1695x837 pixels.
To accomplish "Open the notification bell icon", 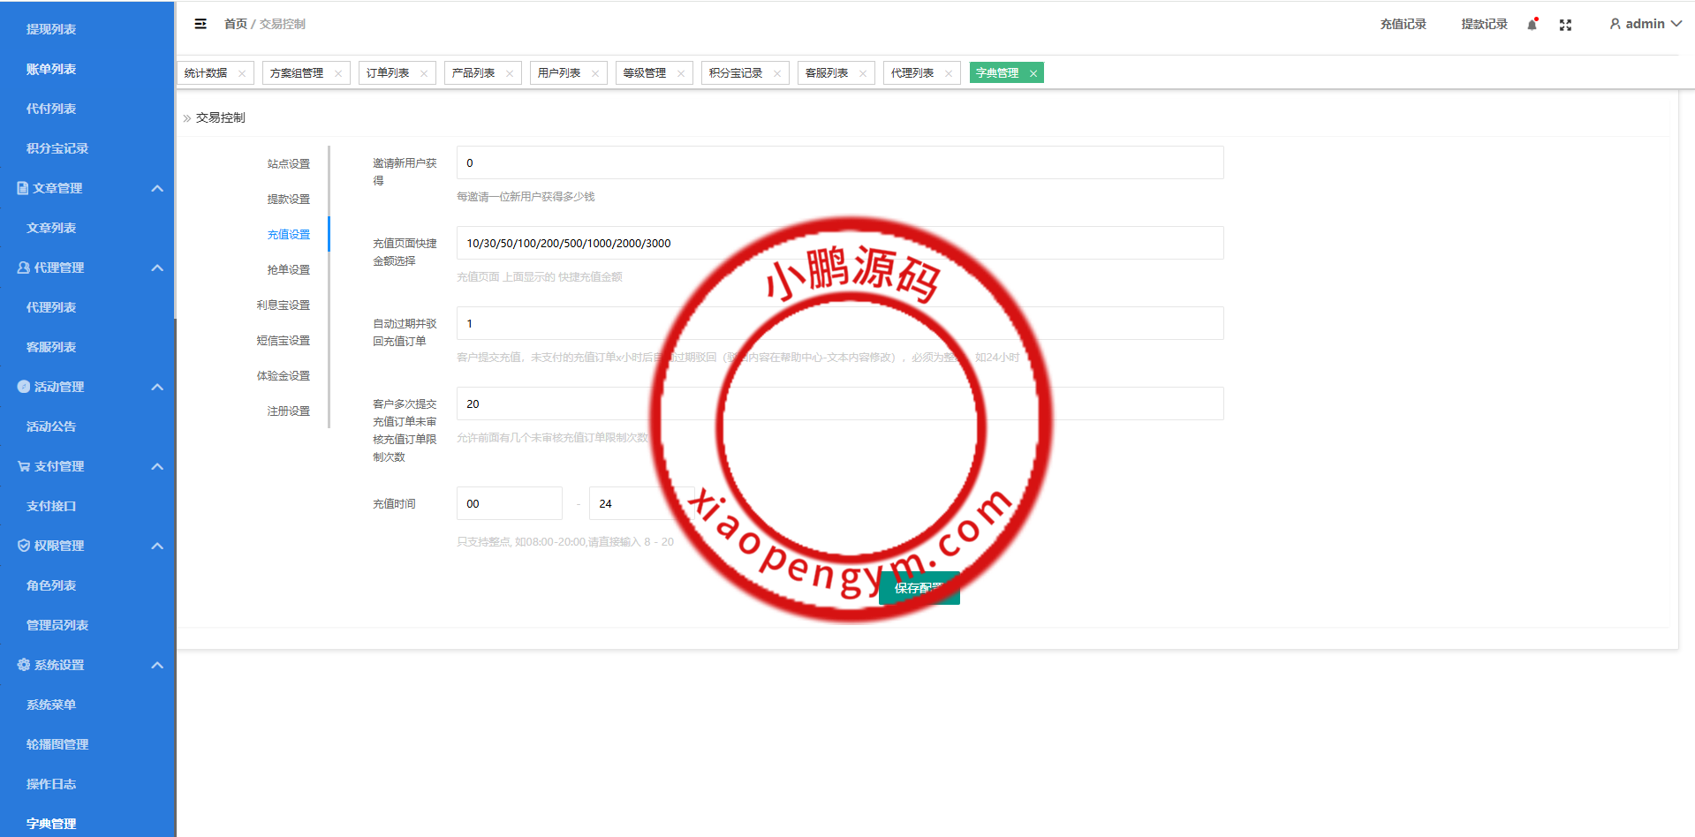I will click(1532, 25).
